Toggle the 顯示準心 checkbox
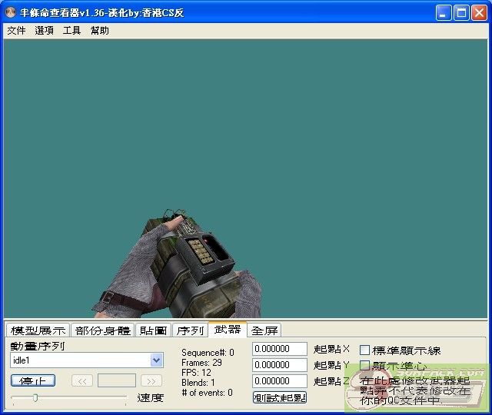This screenshot has height=415, width=492. pyautogui.click(x=365, y=366)
